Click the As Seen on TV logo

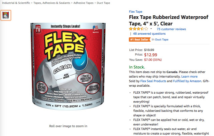point(38,29)
